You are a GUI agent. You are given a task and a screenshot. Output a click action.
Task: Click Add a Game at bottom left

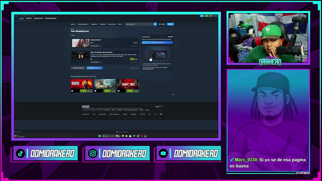coord(18,132)
